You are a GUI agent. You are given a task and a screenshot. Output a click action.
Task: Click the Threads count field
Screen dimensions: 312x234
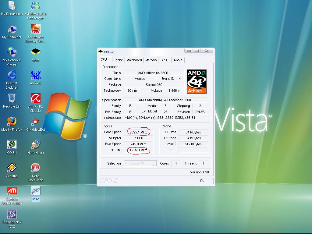pyautogui.click(x=203, y=163)
